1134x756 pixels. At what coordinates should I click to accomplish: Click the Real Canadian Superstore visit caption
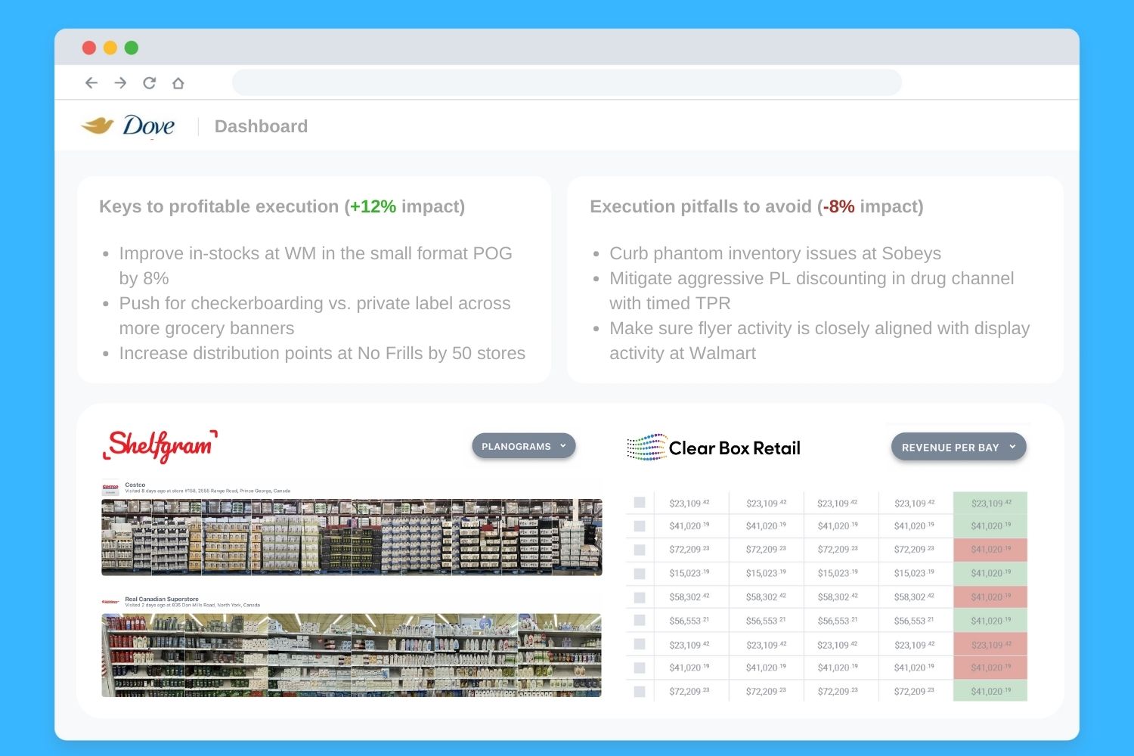pyautogui.click(x=193, y=605)
